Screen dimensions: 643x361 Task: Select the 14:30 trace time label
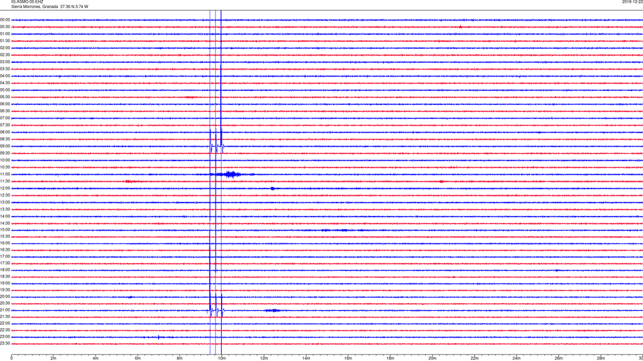pyautogui.click(x=5, y=223)
